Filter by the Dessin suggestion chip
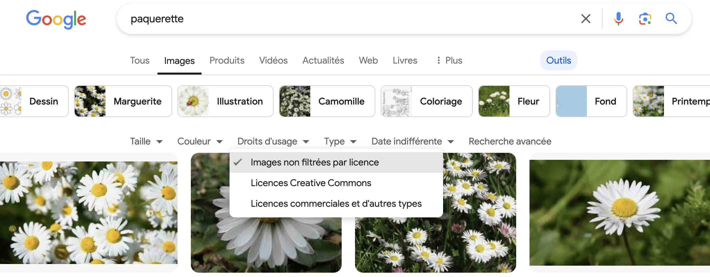Viewport: 710px width, 277px height. click(34, 101)
